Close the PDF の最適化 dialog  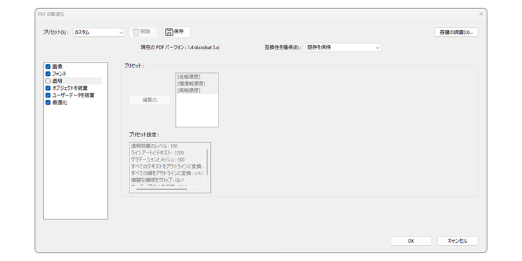point(481,14)
